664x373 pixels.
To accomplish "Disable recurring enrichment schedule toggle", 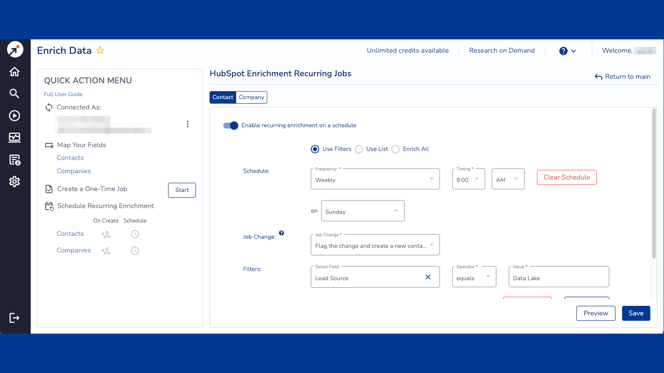I will click(231, 126).
